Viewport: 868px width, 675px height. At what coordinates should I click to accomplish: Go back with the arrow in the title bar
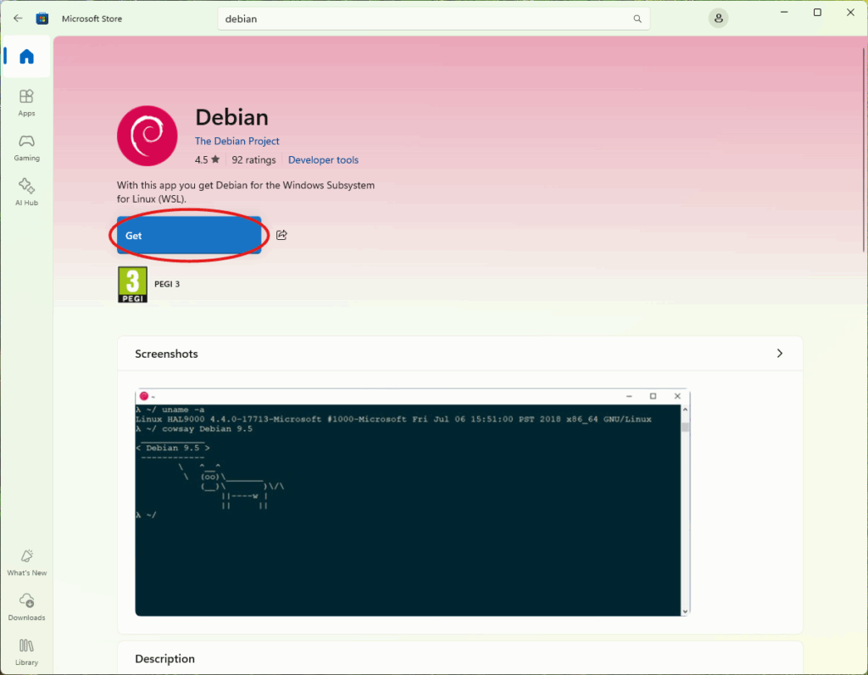(18, 19)
